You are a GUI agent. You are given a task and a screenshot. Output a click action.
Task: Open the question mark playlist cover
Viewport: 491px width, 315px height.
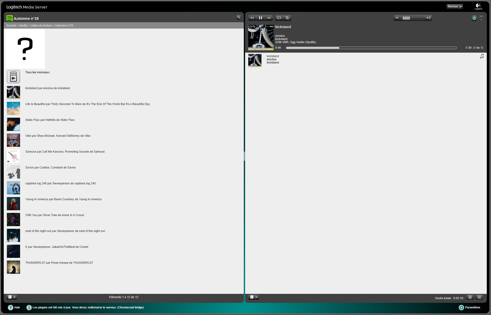25,49
